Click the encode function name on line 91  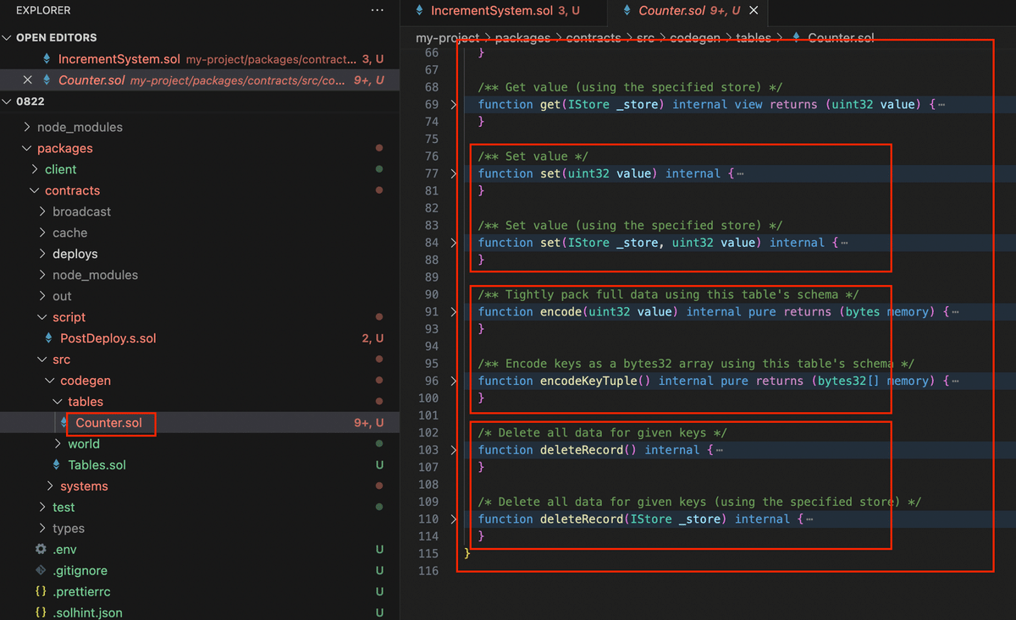click(x=560, y=312)
